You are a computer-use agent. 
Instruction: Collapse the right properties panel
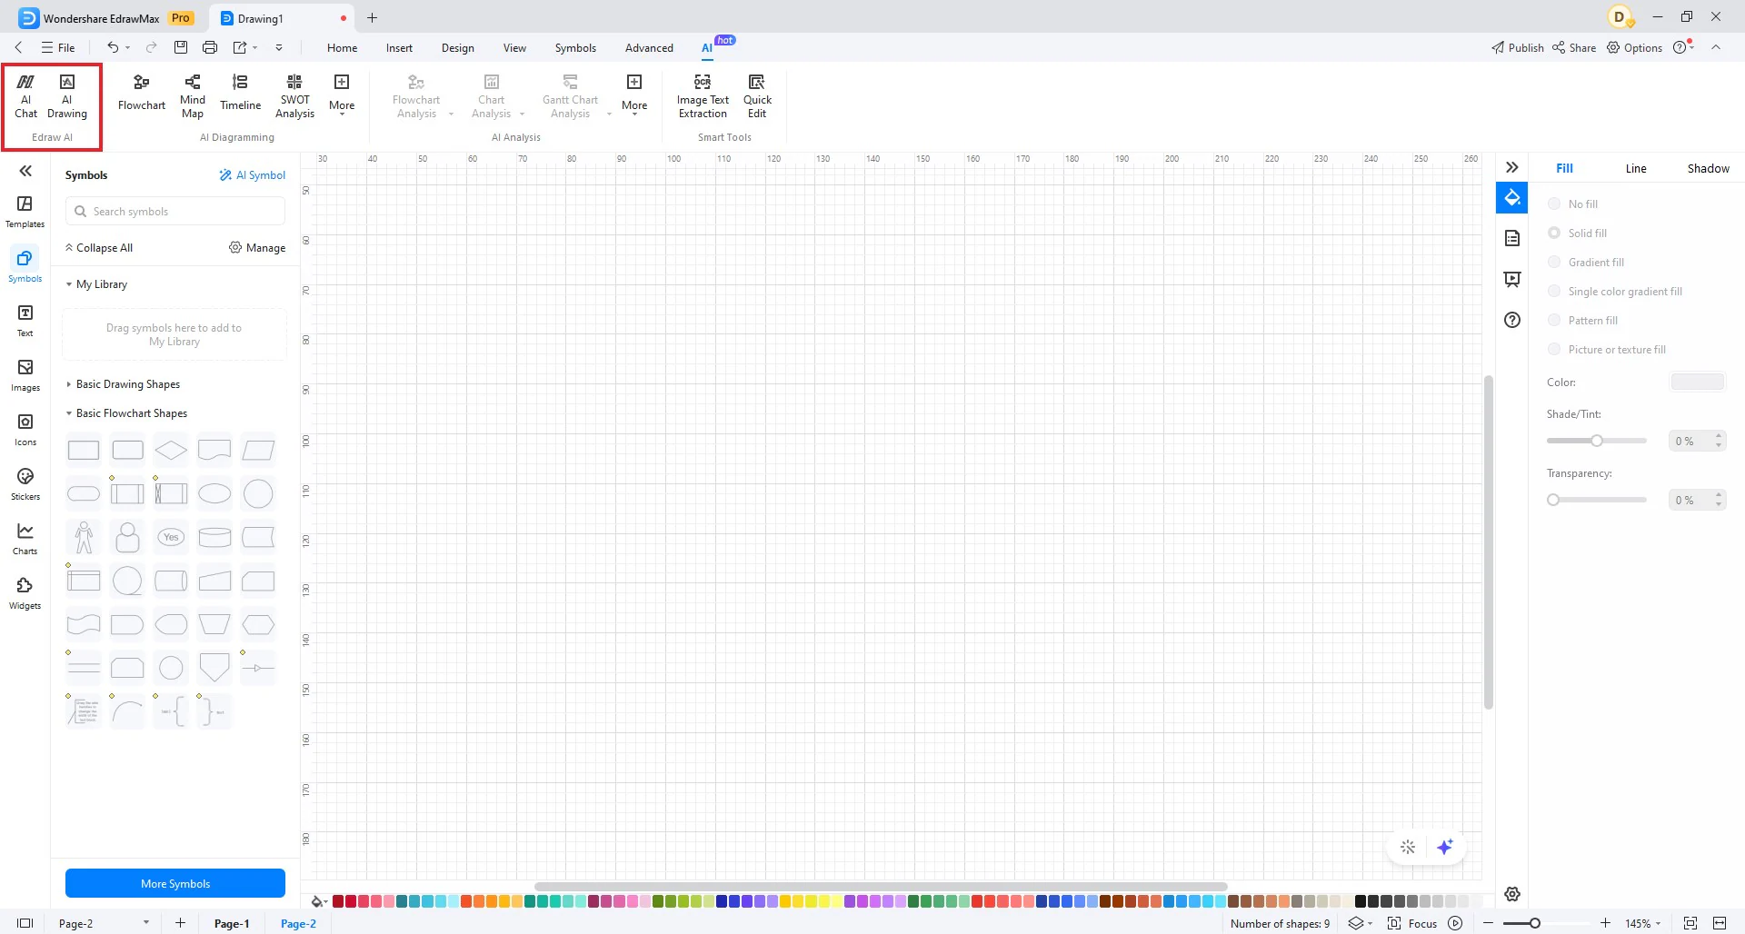tap(1512, 167)
